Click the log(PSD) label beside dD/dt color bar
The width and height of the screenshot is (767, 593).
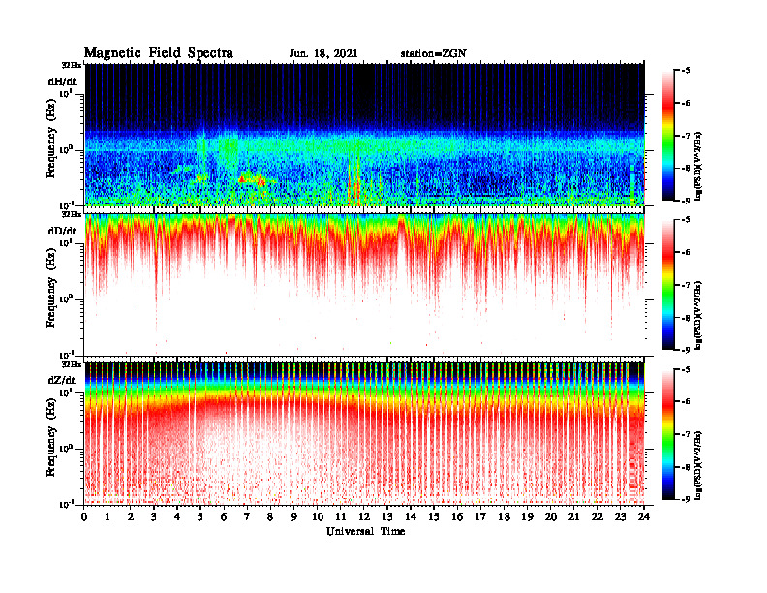[x=698, y=315]
